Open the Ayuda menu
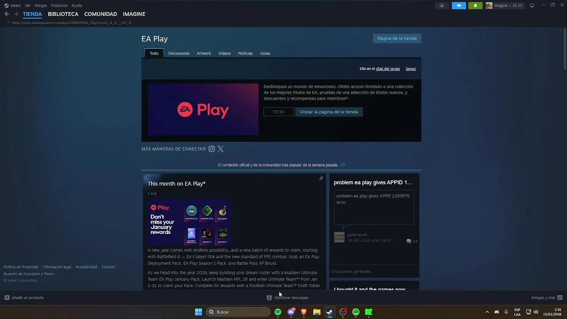 coord(77,5)
